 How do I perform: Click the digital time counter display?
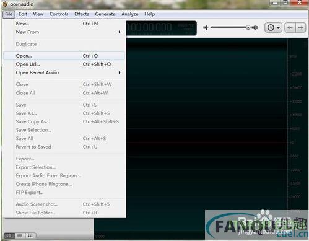161,28
